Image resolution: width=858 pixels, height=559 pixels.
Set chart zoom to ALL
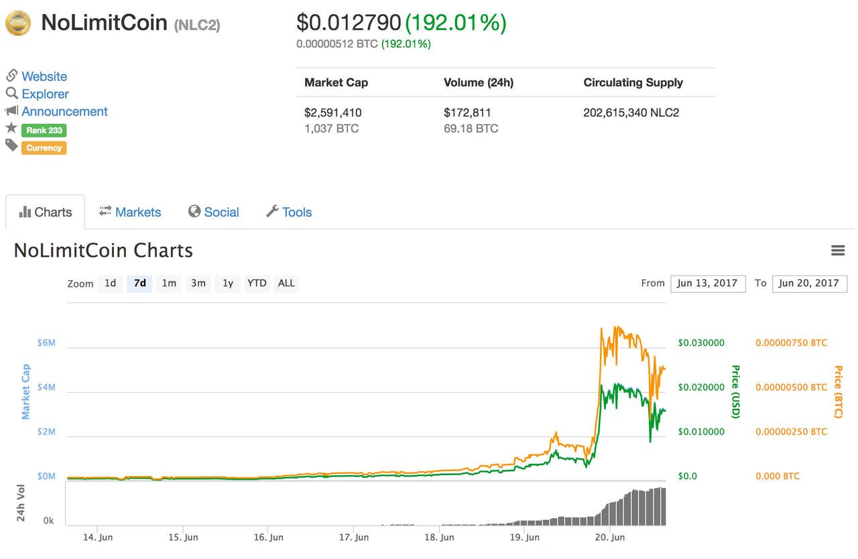(x=286, y=283)
